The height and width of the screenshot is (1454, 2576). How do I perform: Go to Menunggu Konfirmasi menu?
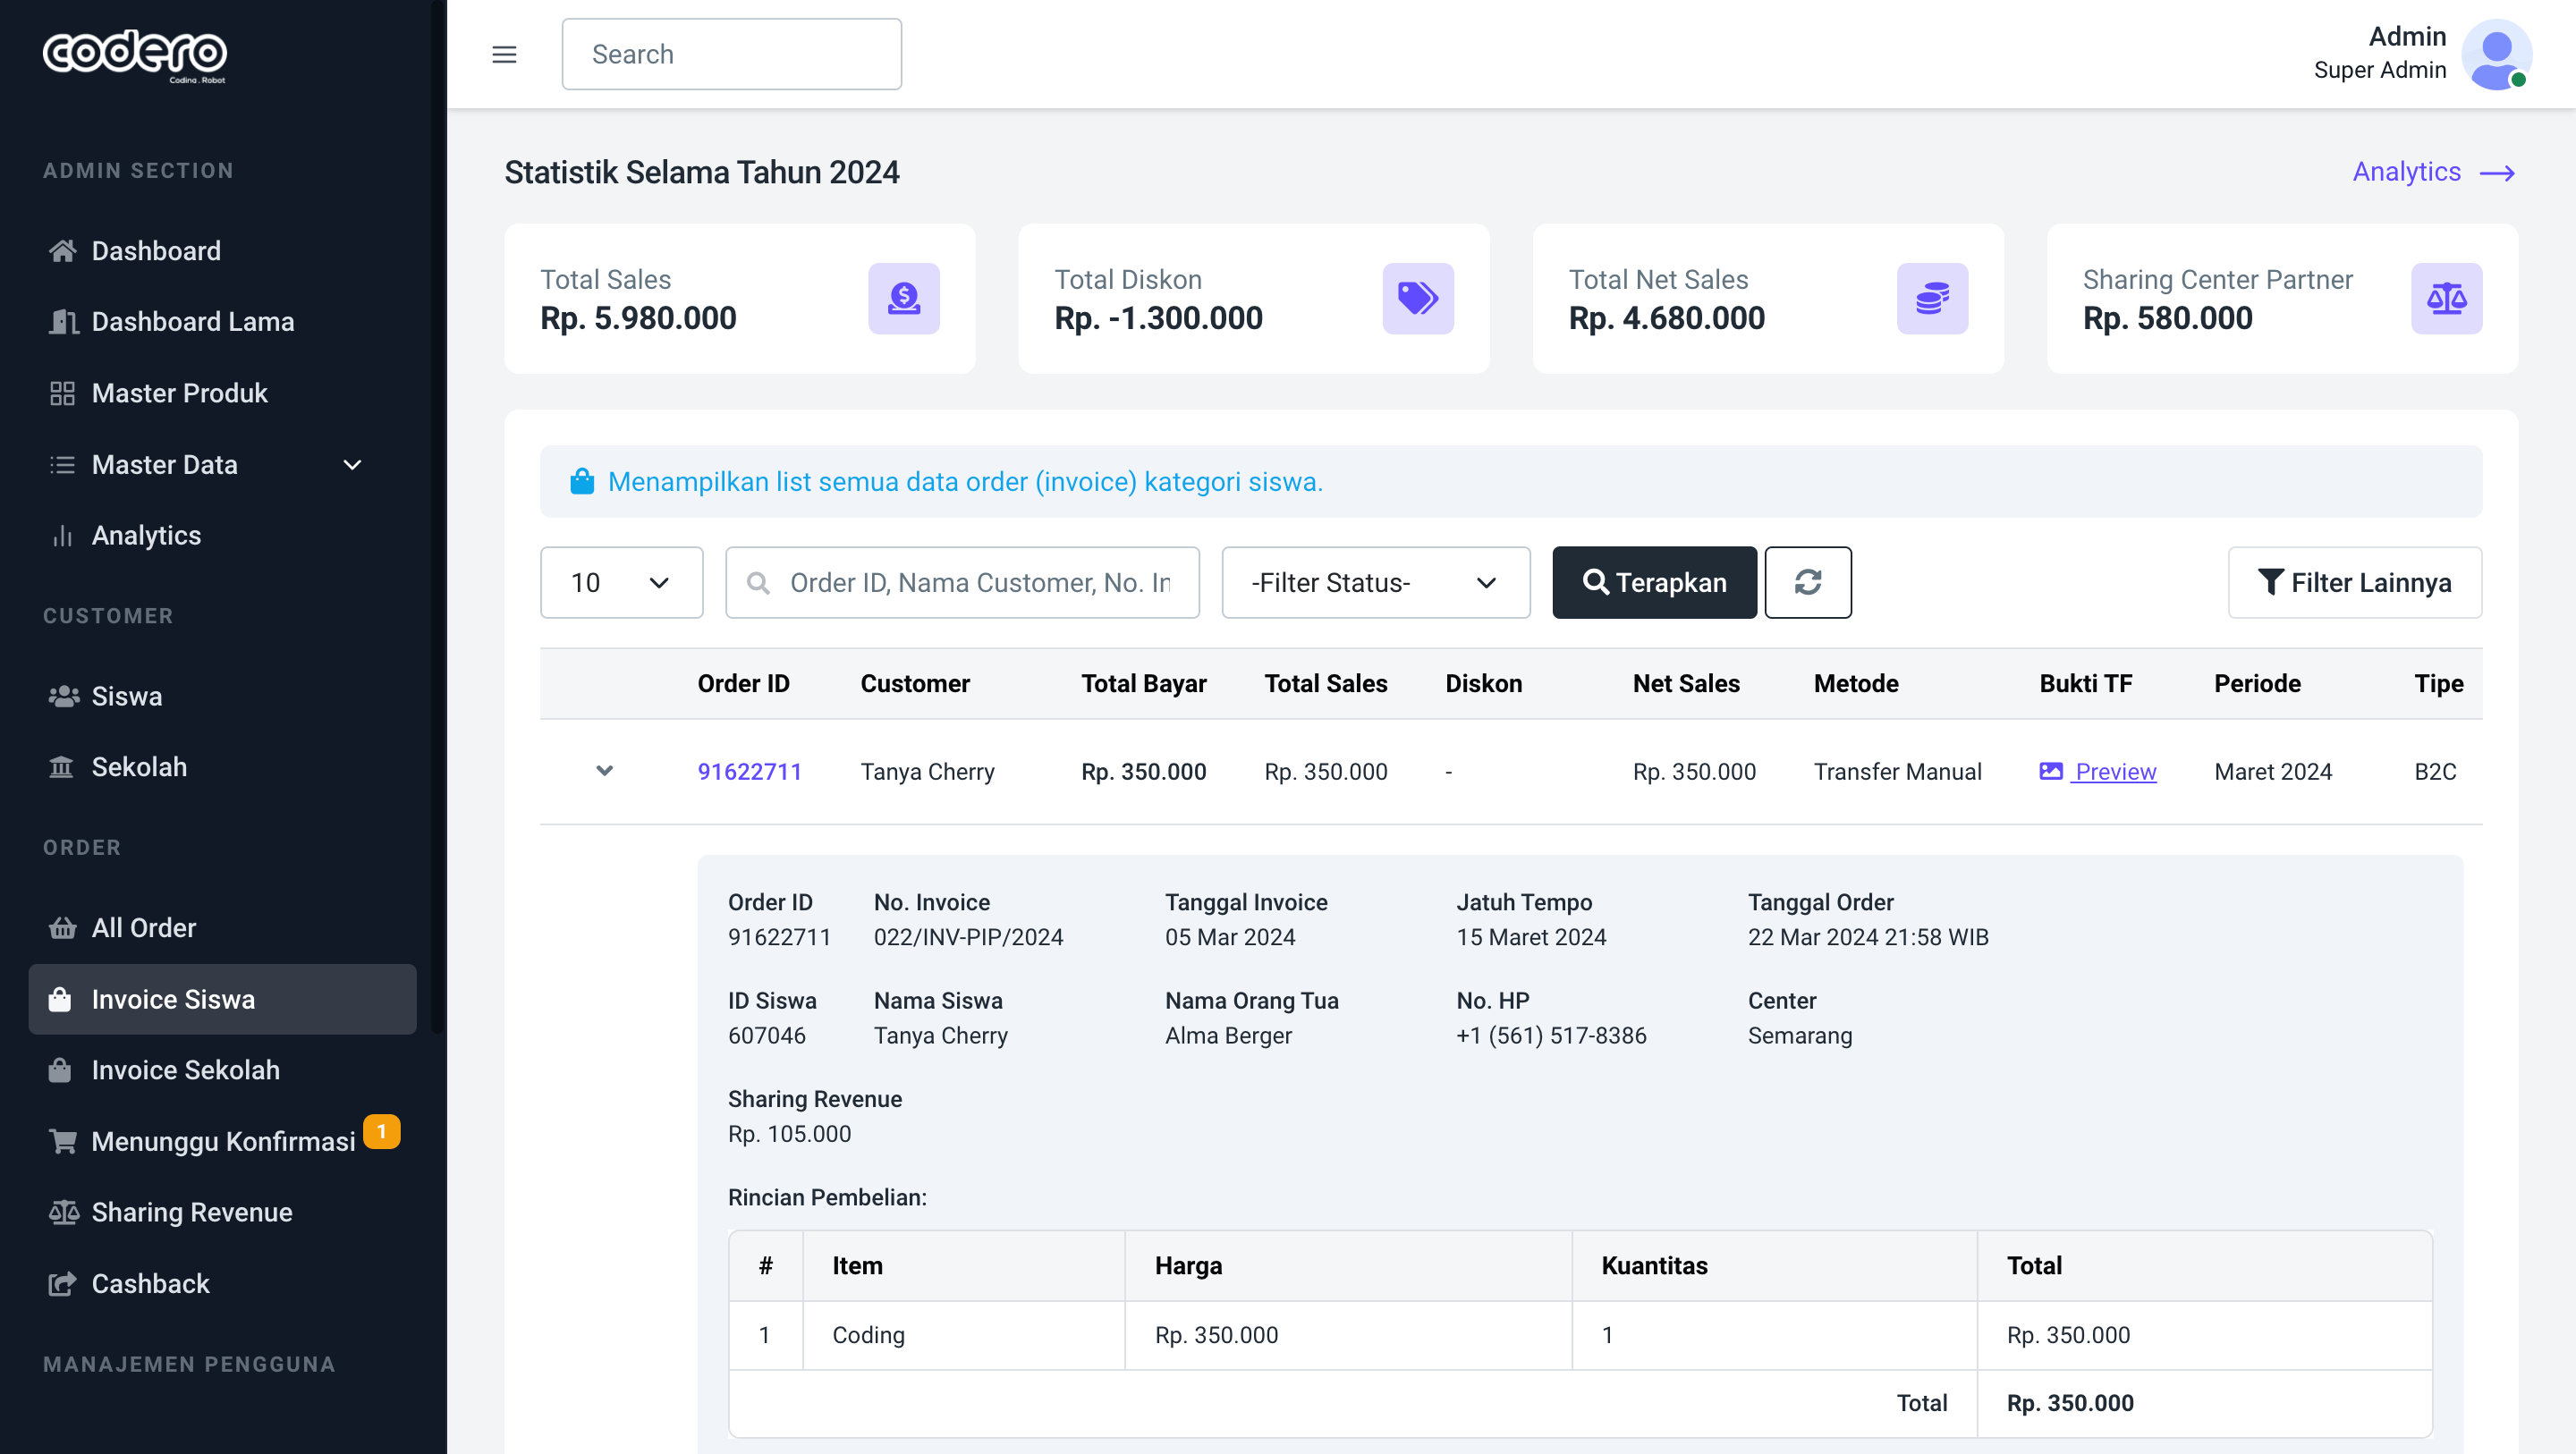point(223,1141)
